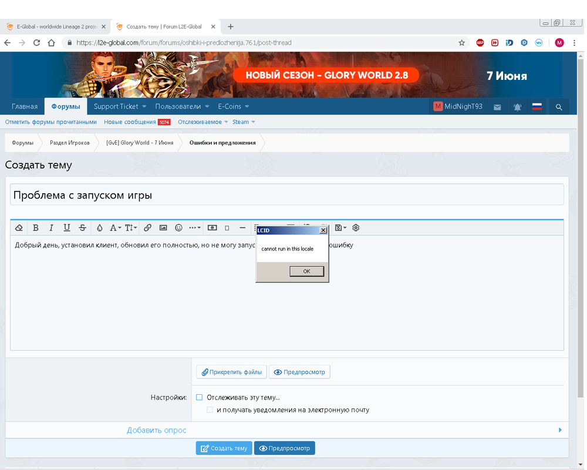Click the insert image icon
This screenshot has height=470, width=587.
point(163,228)
